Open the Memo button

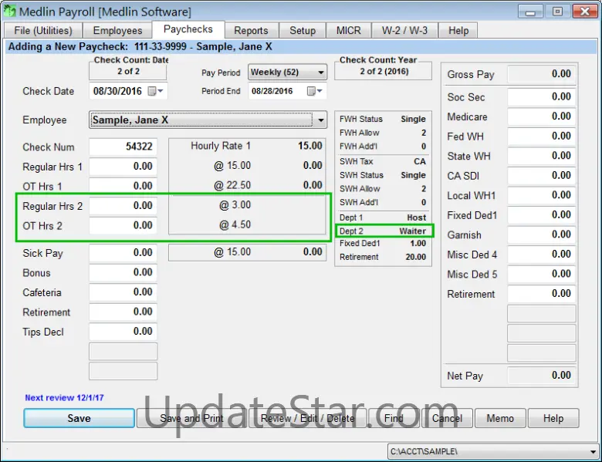pos(500,418)
